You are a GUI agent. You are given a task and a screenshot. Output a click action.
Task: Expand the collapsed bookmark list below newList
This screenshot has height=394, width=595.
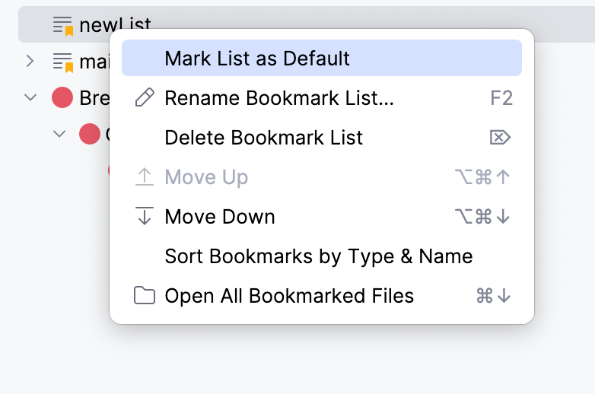coord(30,61)
